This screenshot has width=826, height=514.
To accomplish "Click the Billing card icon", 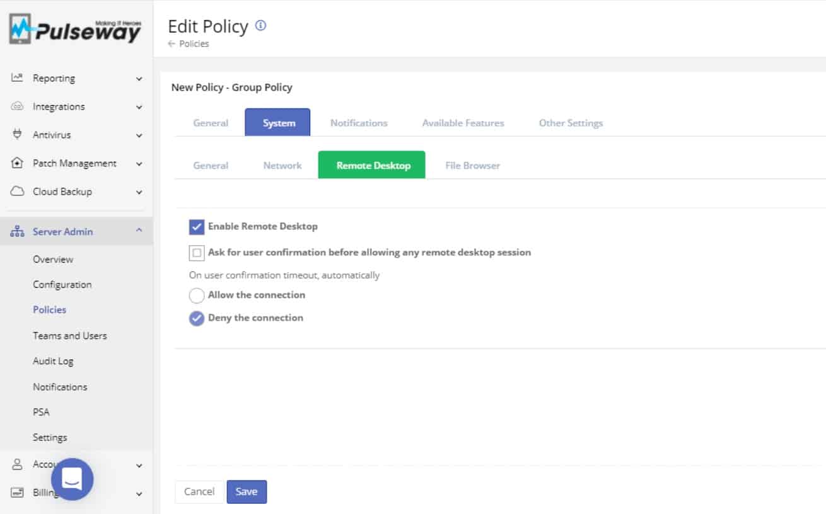I will point(18,493).
